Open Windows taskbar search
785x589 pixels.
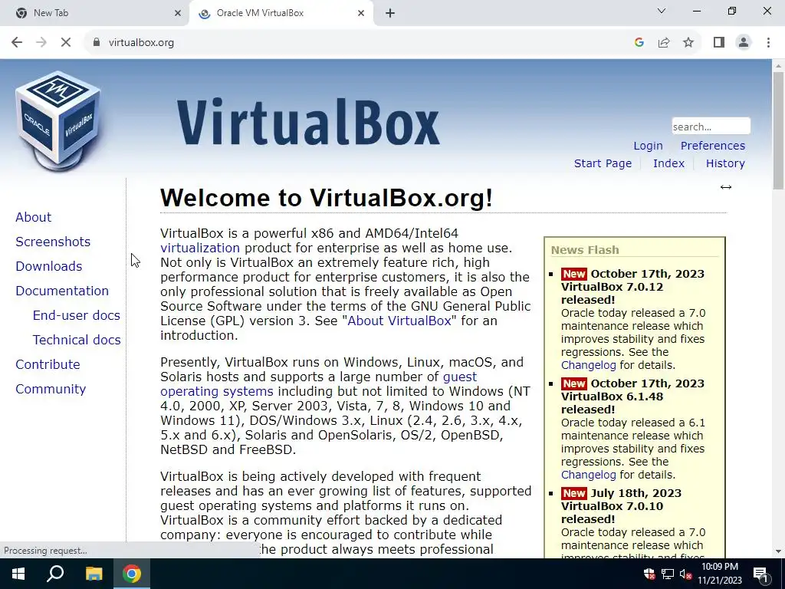[x=55, y=574]
